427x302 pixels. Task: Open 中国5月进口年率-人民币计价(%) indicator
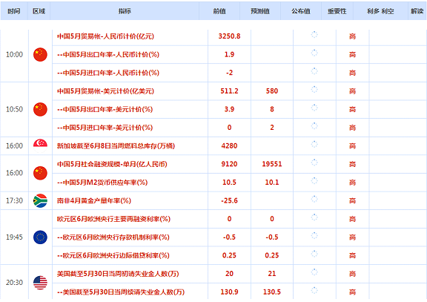point(108,73)
